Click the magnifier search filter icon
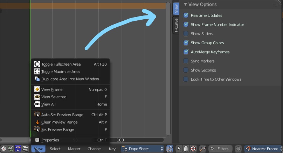The height and width of the screenshot is (153, 283). [x=202, y=149]
